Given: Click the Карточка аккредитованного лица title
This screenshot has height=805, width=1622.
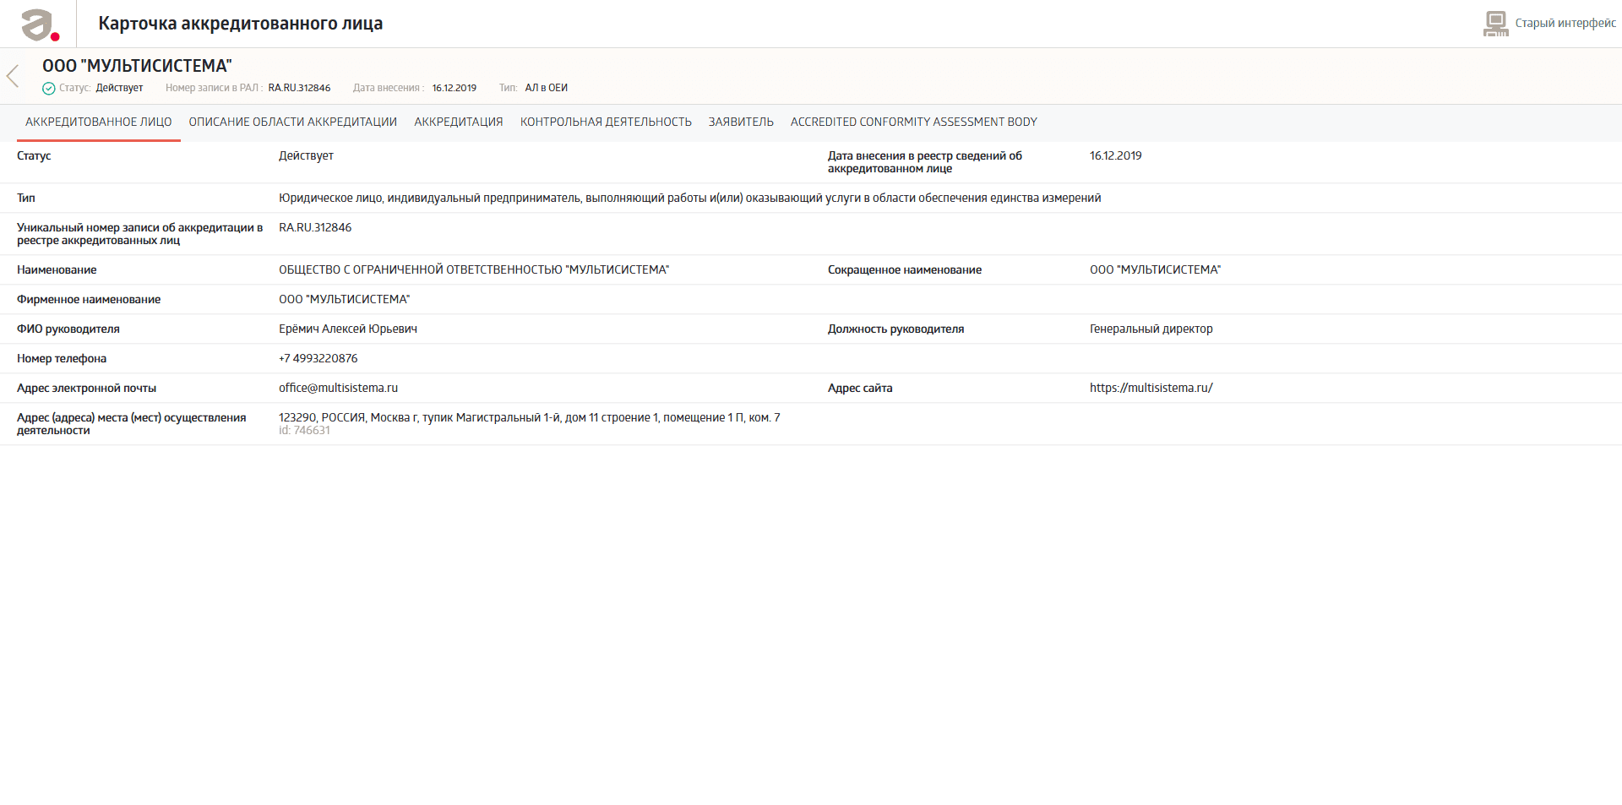Looking at the screenshot, I should [x=241, y=24].
